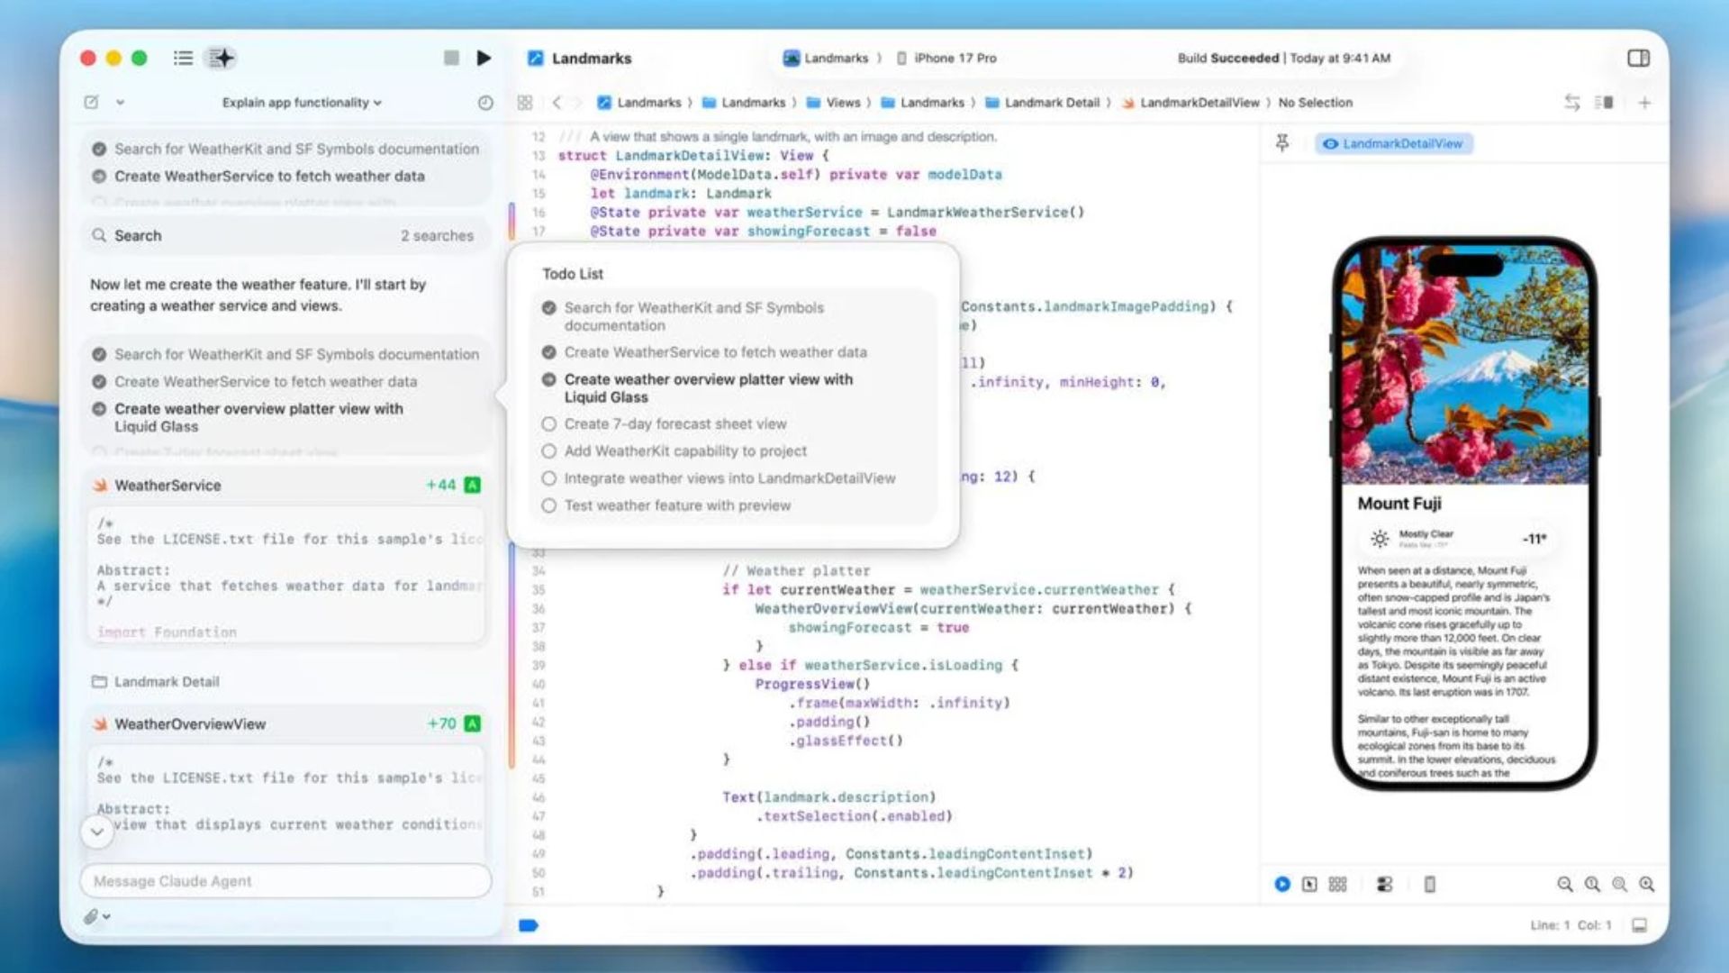Check the 'Create 7-day forecast sheet view' todo
Viewport: 1729px width, 973px height.
(x=548, y=423)
